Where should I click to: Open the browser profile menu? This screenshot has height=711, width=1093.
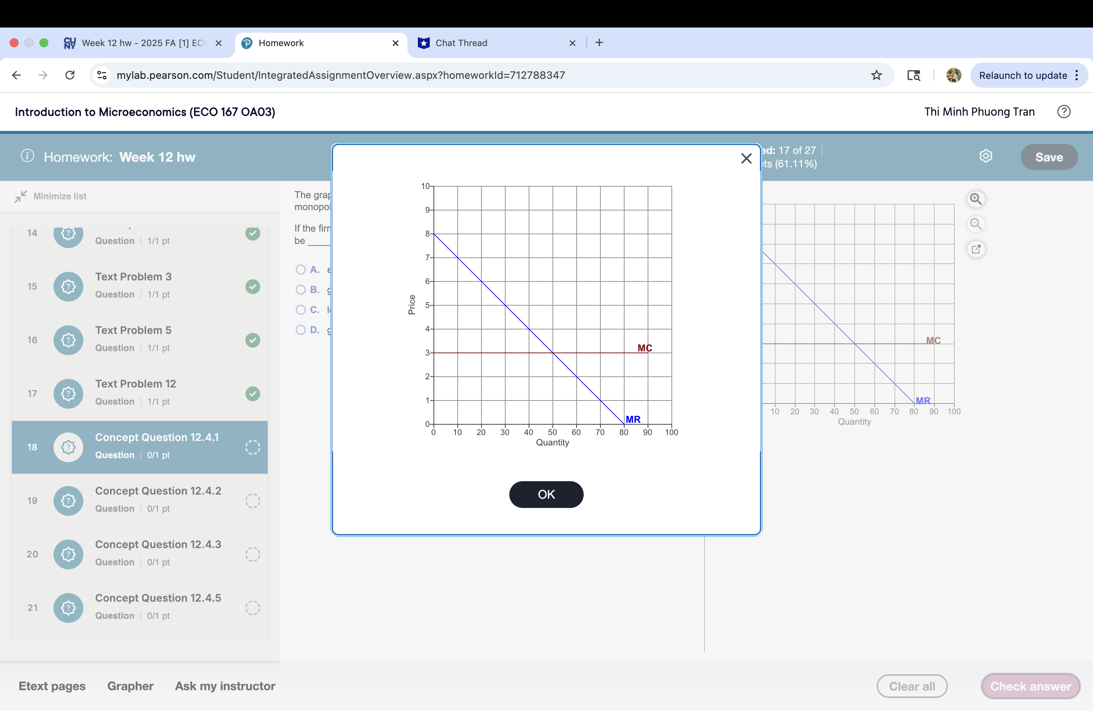953,75
